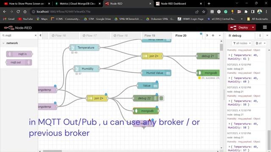Viewport: 271px width, 152px height.
Task: Open a new browser tab
Action: click(x=209, y=4)
